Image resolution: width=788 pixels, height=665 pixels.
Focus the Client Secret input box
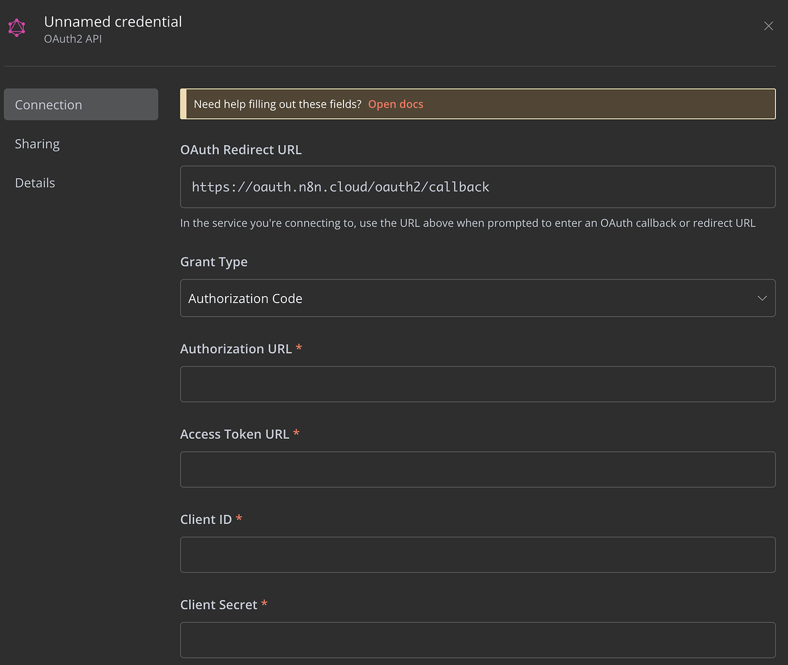click(x=477, y=640)
